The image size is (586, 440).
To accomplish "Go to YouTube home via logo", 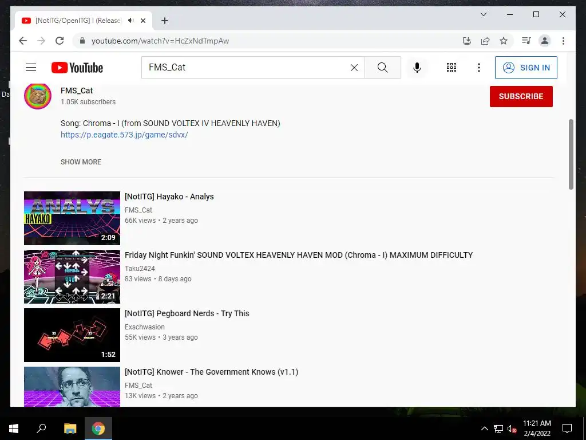I will click(77, 68).
